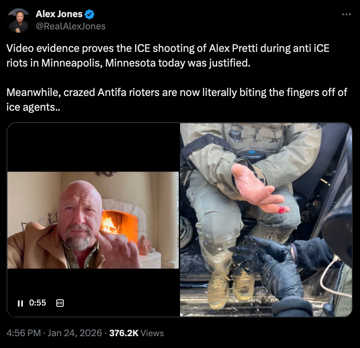Pause the playing video
Screen dimensions: 360x348
click(20, 303)
